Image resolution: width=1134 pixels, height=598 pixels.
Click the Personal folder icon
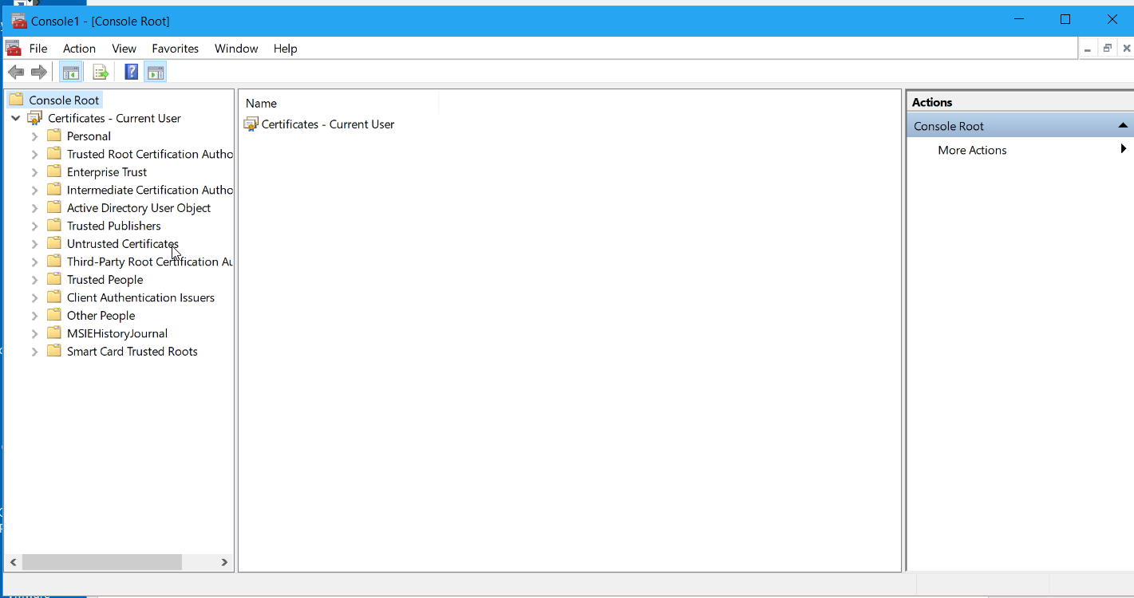(x=53, y=136)
